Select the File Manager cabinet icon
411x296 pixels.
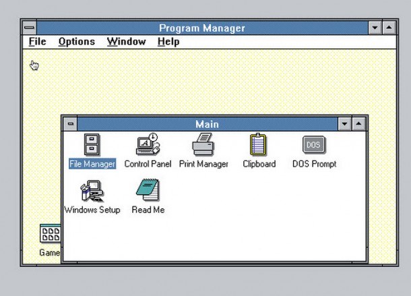[92, 144]
